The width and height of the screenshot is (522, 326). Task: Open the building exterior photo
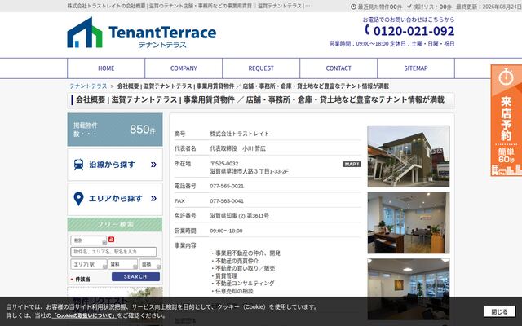click(409, 156)
